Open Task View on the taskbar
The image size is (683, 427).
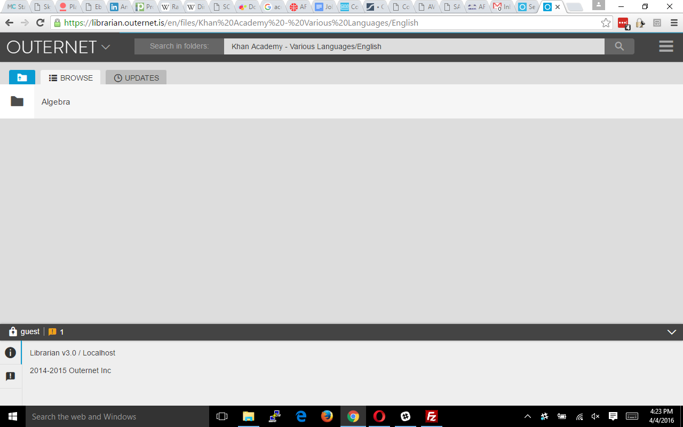222,416
